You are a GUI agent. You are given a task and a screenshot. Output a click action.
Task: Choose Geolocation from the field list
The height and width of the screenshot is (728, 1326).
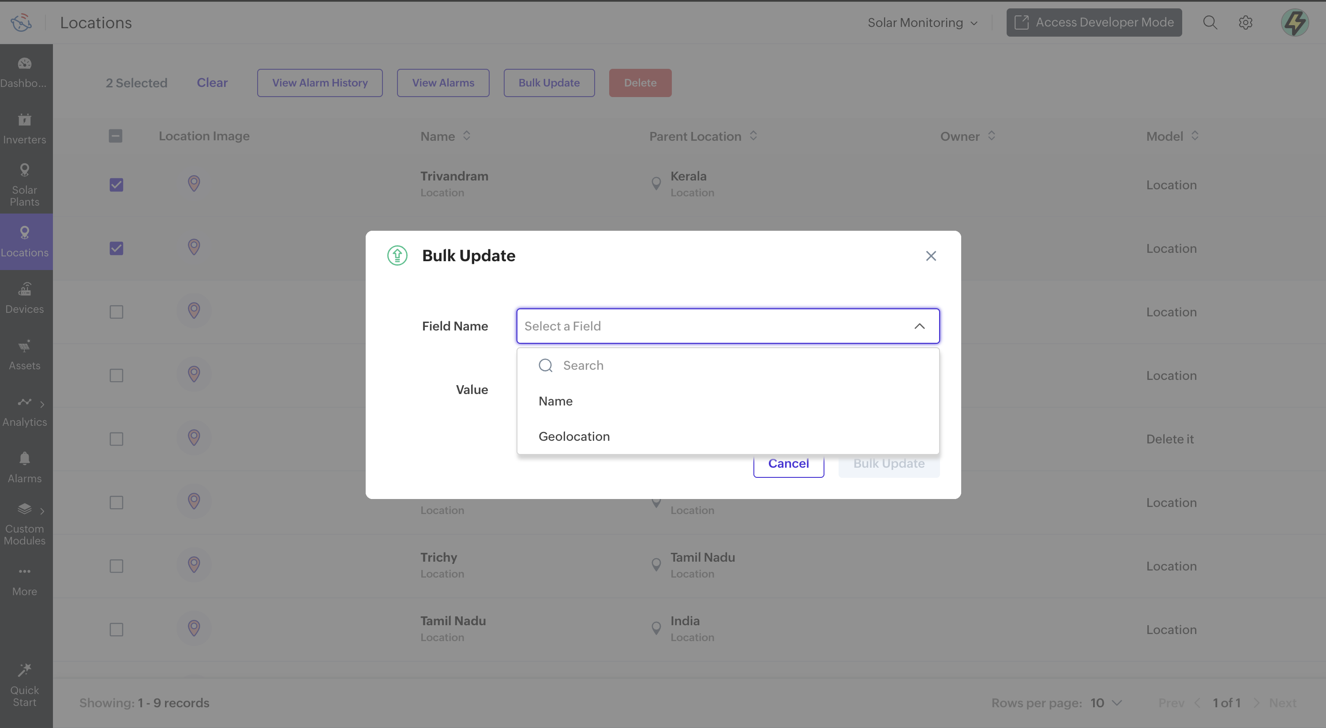point(574,436)
